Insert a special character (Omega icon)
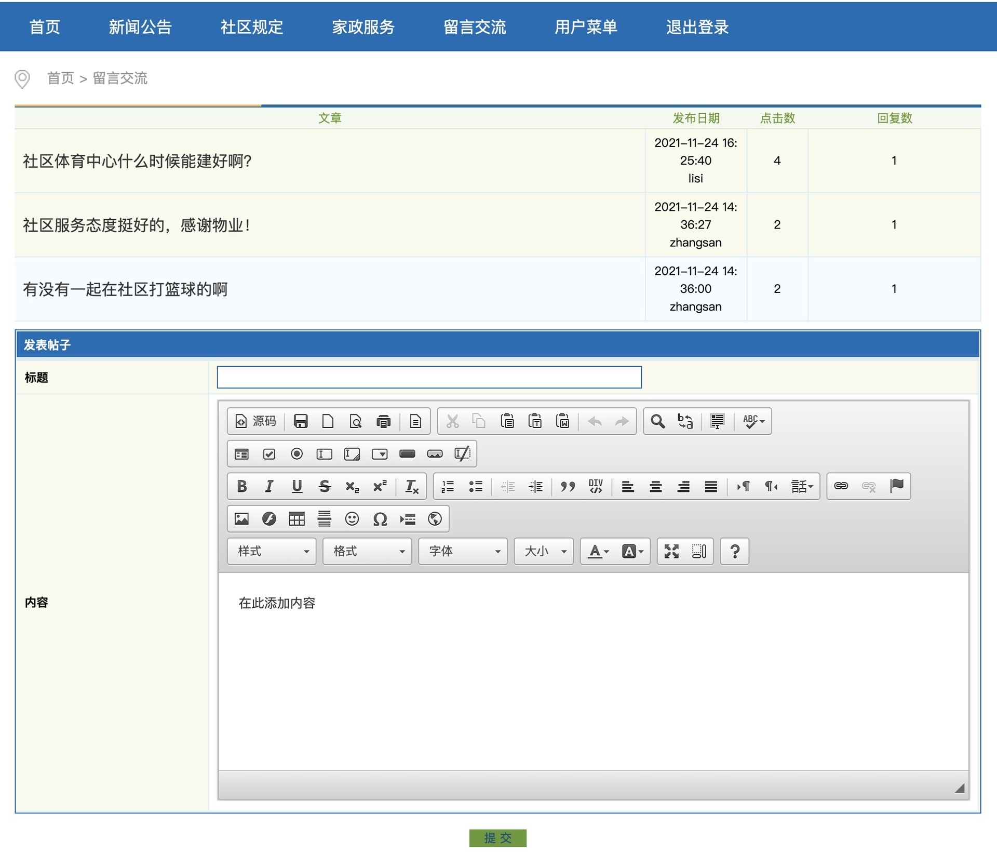The image size is (997, 855). 380,519
